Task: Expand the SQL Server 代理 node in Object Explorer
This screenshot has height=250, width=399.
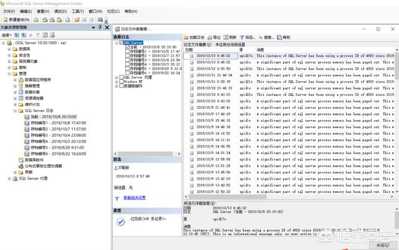Action: click(9, 178)
